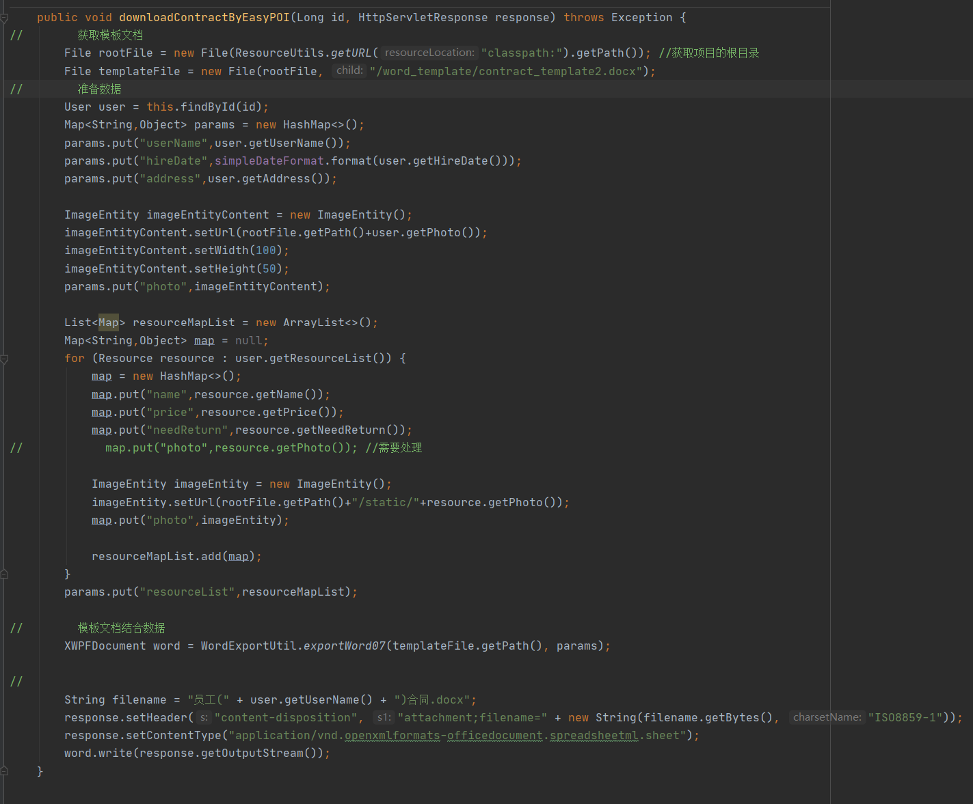Click the comment 获取模板文档
This screenshot has height=804, width=973.
coord(110,36)
